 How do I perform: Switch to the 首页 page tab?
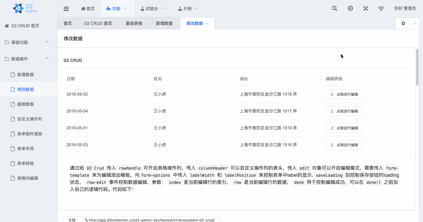[x=68, y=23]
